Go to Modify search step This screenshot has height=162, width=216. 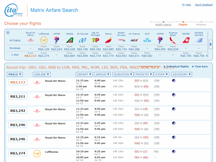point(163,25)
